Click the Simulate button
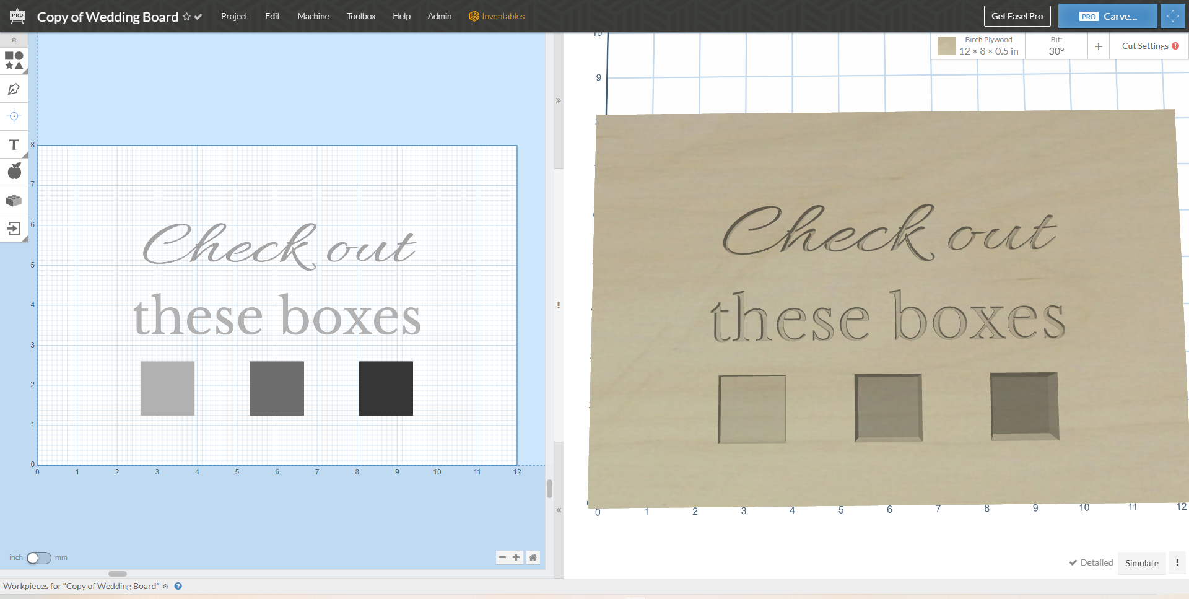The width and height of the screenshot is (1189, 599). (1141, 563)
